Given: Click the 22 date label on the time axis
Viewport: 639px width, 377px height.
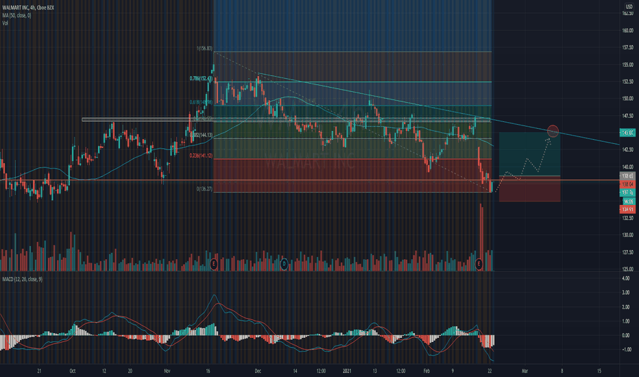Looking at the screenshot, I should pyautogui.click(x=490, y=371).
